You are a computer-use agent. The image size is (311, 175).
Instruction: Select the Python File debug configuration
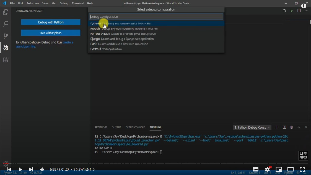click(x=156, y=24)
